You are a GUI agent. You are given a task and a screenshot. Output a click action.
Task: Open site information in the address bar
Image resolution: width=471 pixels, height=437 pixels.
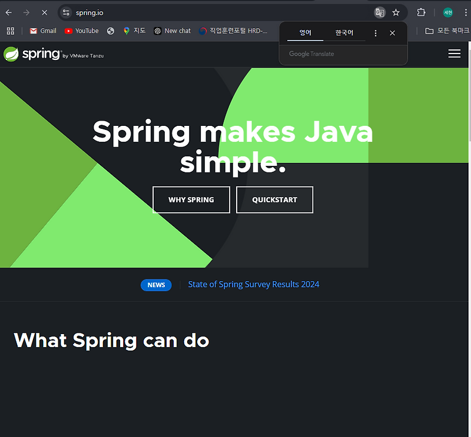(x=67, y=12)
